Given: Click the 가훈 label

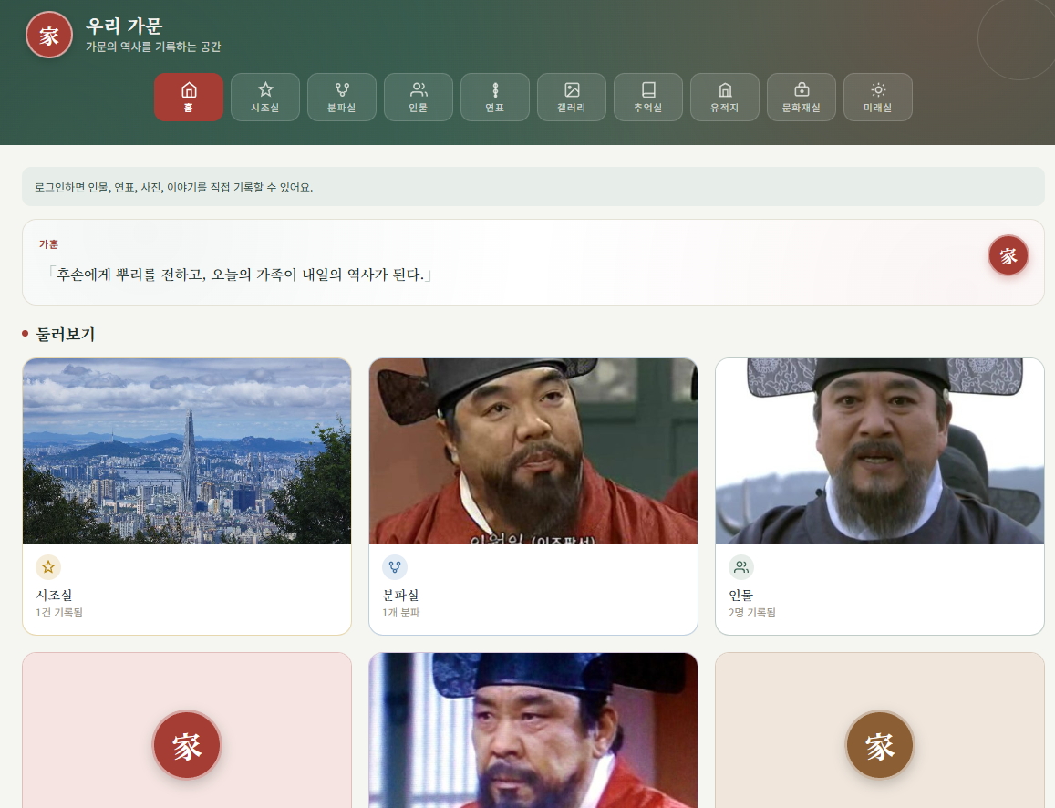Looking at the screenshot, I should (x=48, y=244).
